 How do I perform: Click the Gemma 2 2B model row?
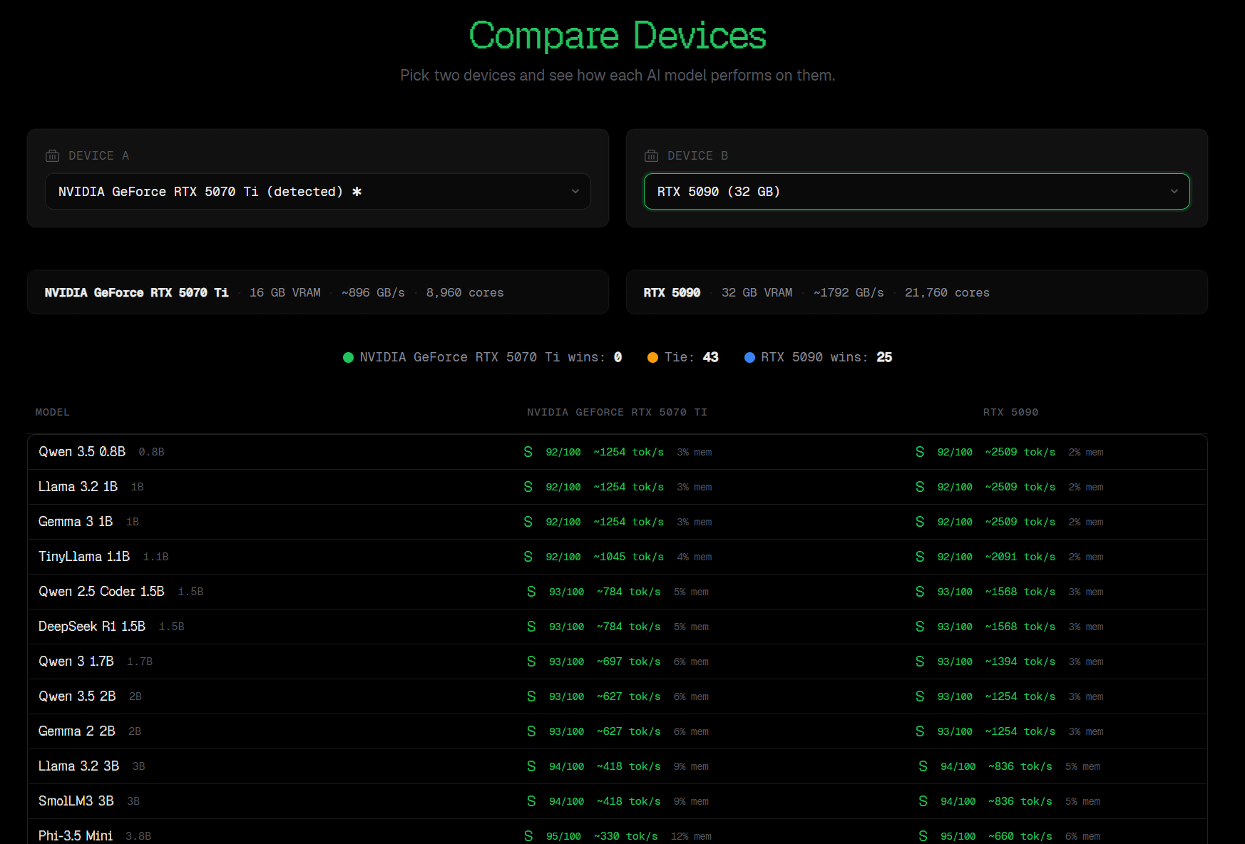click(x=77, y=731)
